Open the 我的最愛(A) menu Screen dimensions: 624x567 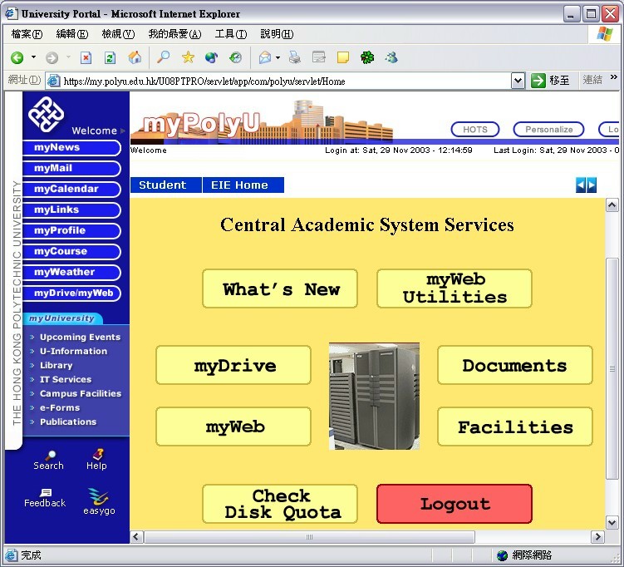[174, 34]
